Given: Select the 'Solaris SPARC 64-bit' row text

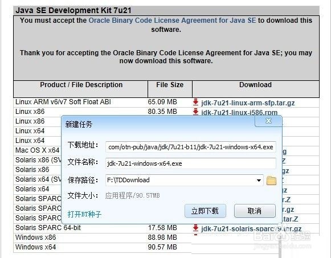Looking at the screenshot, I should (x=48, y=228).
